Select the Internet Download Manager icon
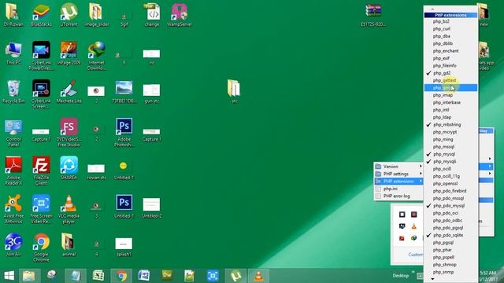The height and width of the screenshot is (283, 504). click(96, 56)
